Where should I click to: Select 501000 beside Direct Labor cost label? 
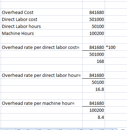coord(94,19)
